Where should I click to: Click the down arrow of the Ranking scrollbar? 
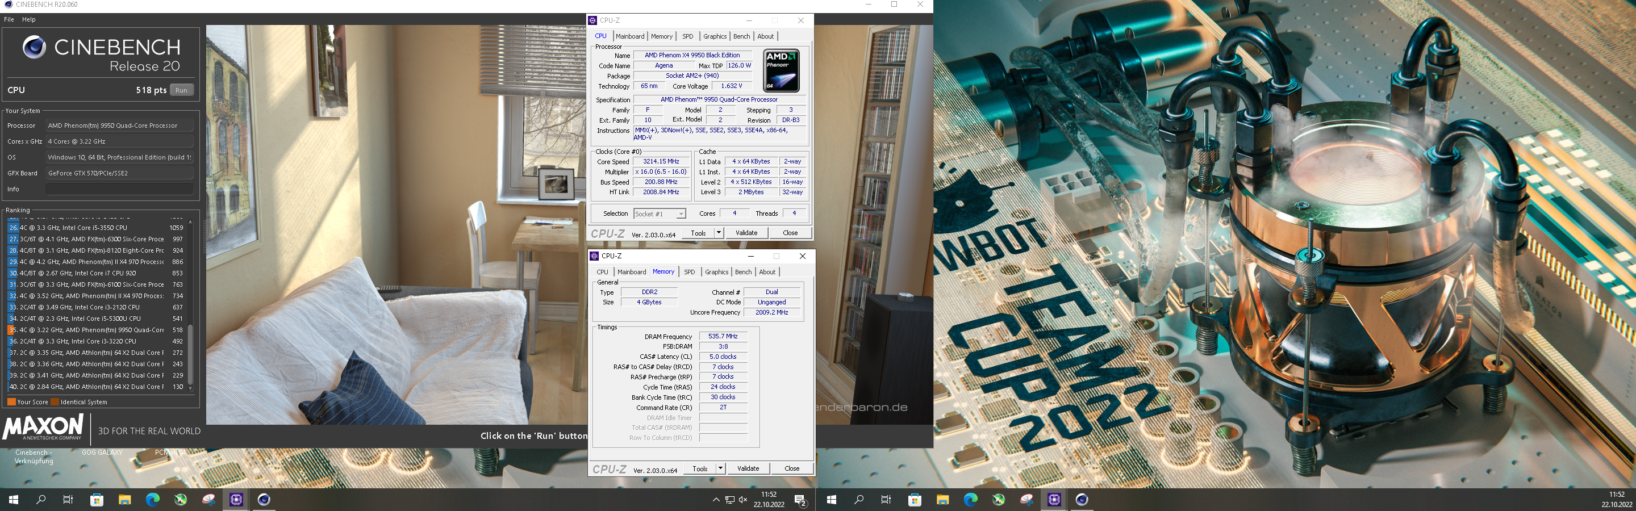190,388
